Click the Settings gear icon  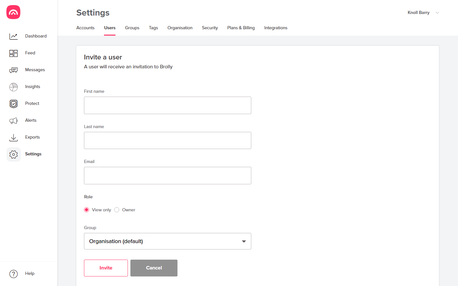[13, 154]
